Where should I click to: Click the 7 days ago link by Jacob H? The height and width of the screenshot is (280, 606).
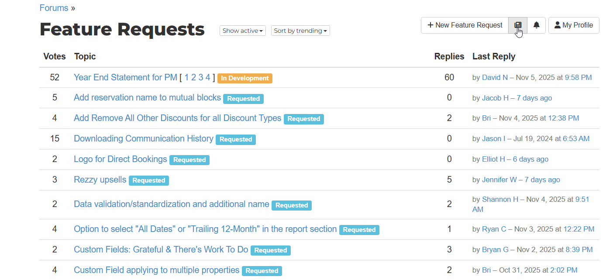[534, 98]
